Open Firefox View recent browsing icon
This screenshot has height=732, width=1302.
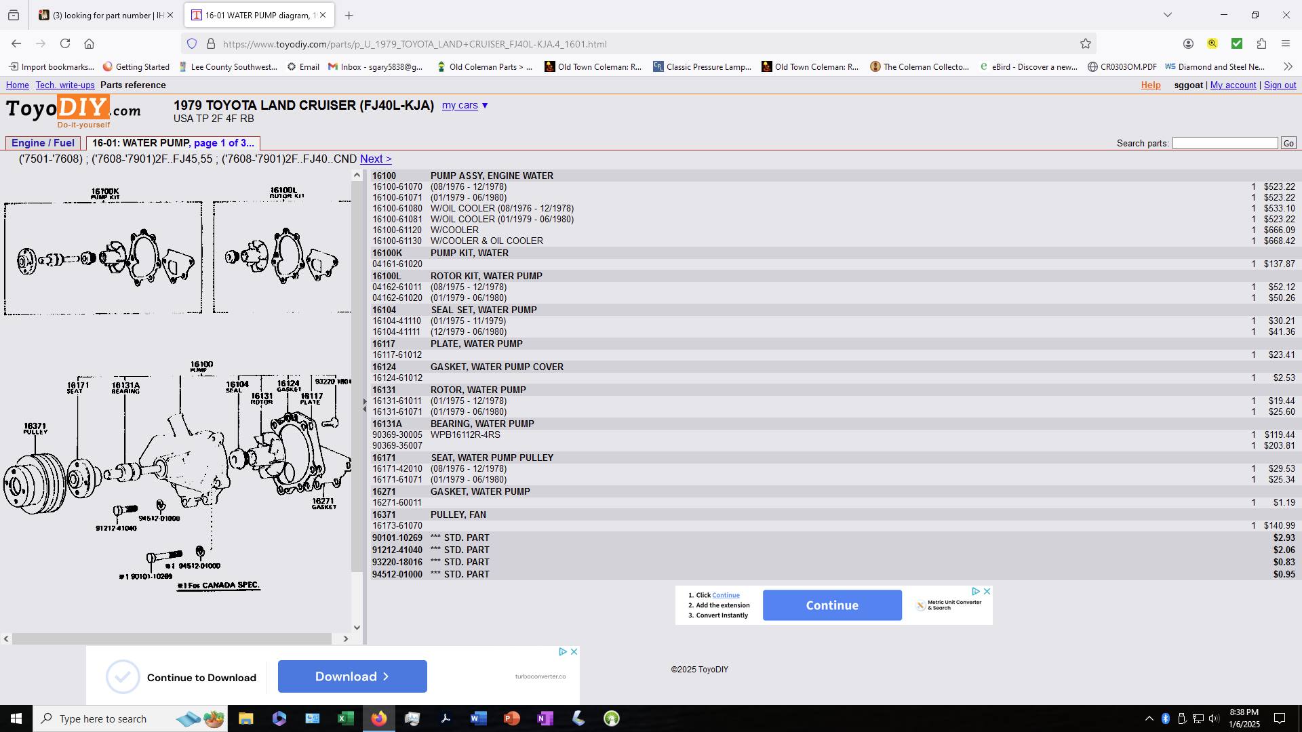(x=14, y=15)
